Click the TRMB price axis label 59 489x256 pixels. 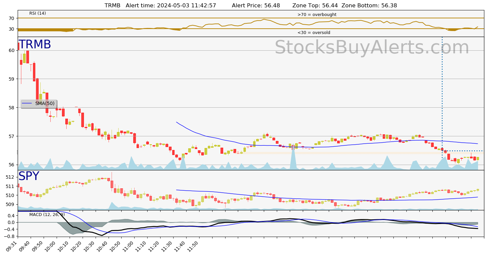point(12,79)
